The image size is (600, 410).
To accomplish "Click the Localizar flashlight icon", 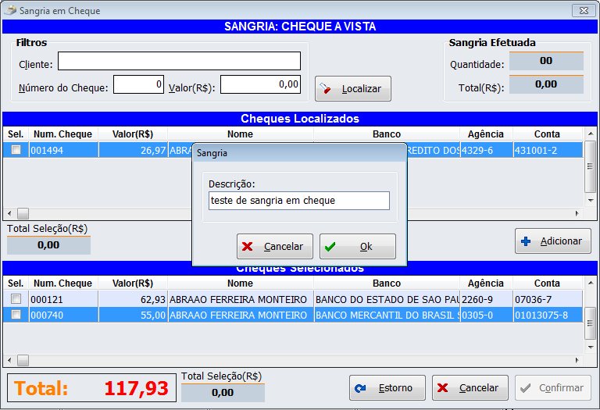I will [327, 89].
